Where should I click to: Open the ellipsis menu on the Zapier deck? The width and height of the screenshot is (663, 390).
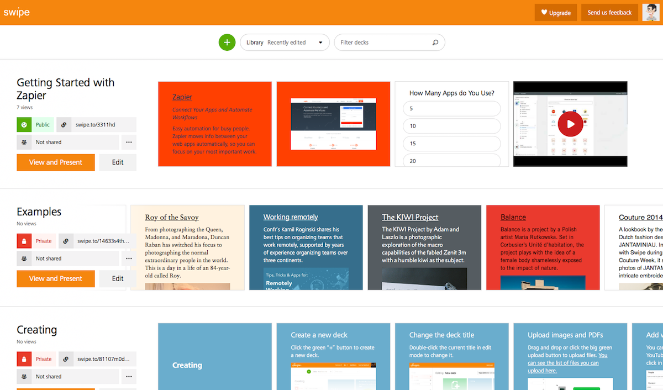click(129, 142)
